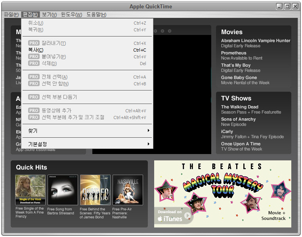Open the Prometheus movie link
This screenshot has width=302, height=237.
pos(233,53)
